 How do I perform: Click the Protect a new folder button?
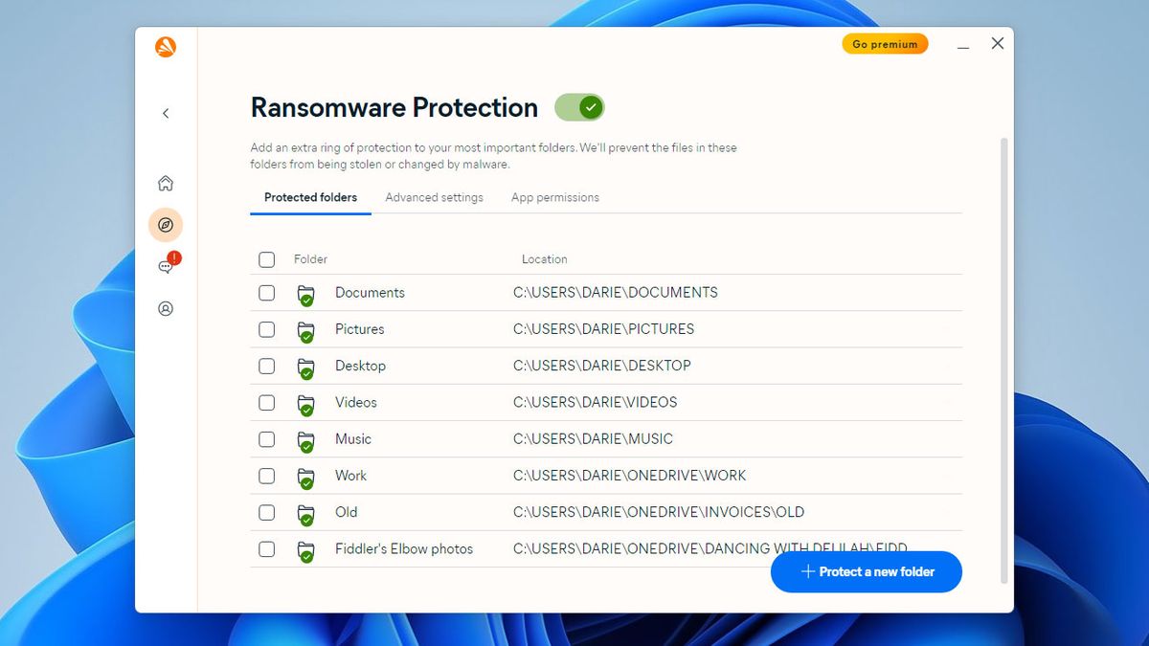click(866, 571)
